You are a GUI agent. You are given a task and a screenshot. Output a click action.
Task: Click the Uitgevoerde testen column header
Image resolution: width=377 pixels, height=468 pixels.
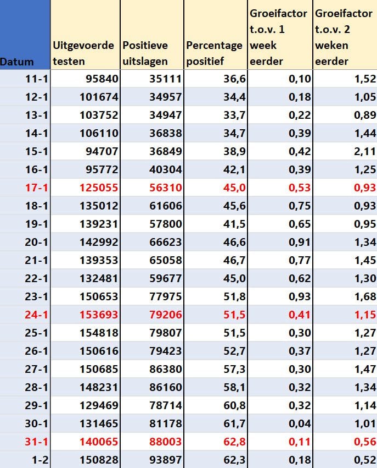coord(85,35)
